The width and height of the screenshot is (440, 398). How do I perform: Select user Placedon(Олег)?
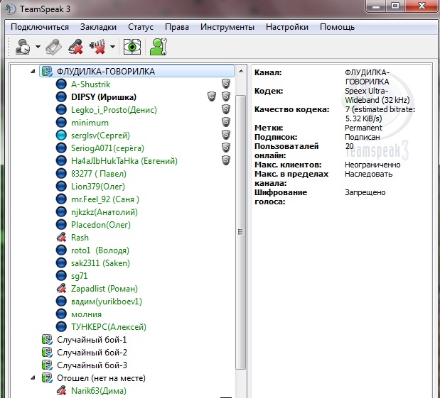pyautogui.click(x=101, y=225)
